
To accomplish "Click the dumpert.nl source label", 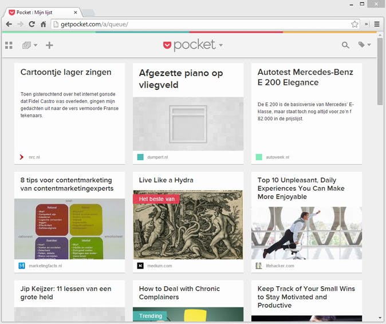I will 157,157.
